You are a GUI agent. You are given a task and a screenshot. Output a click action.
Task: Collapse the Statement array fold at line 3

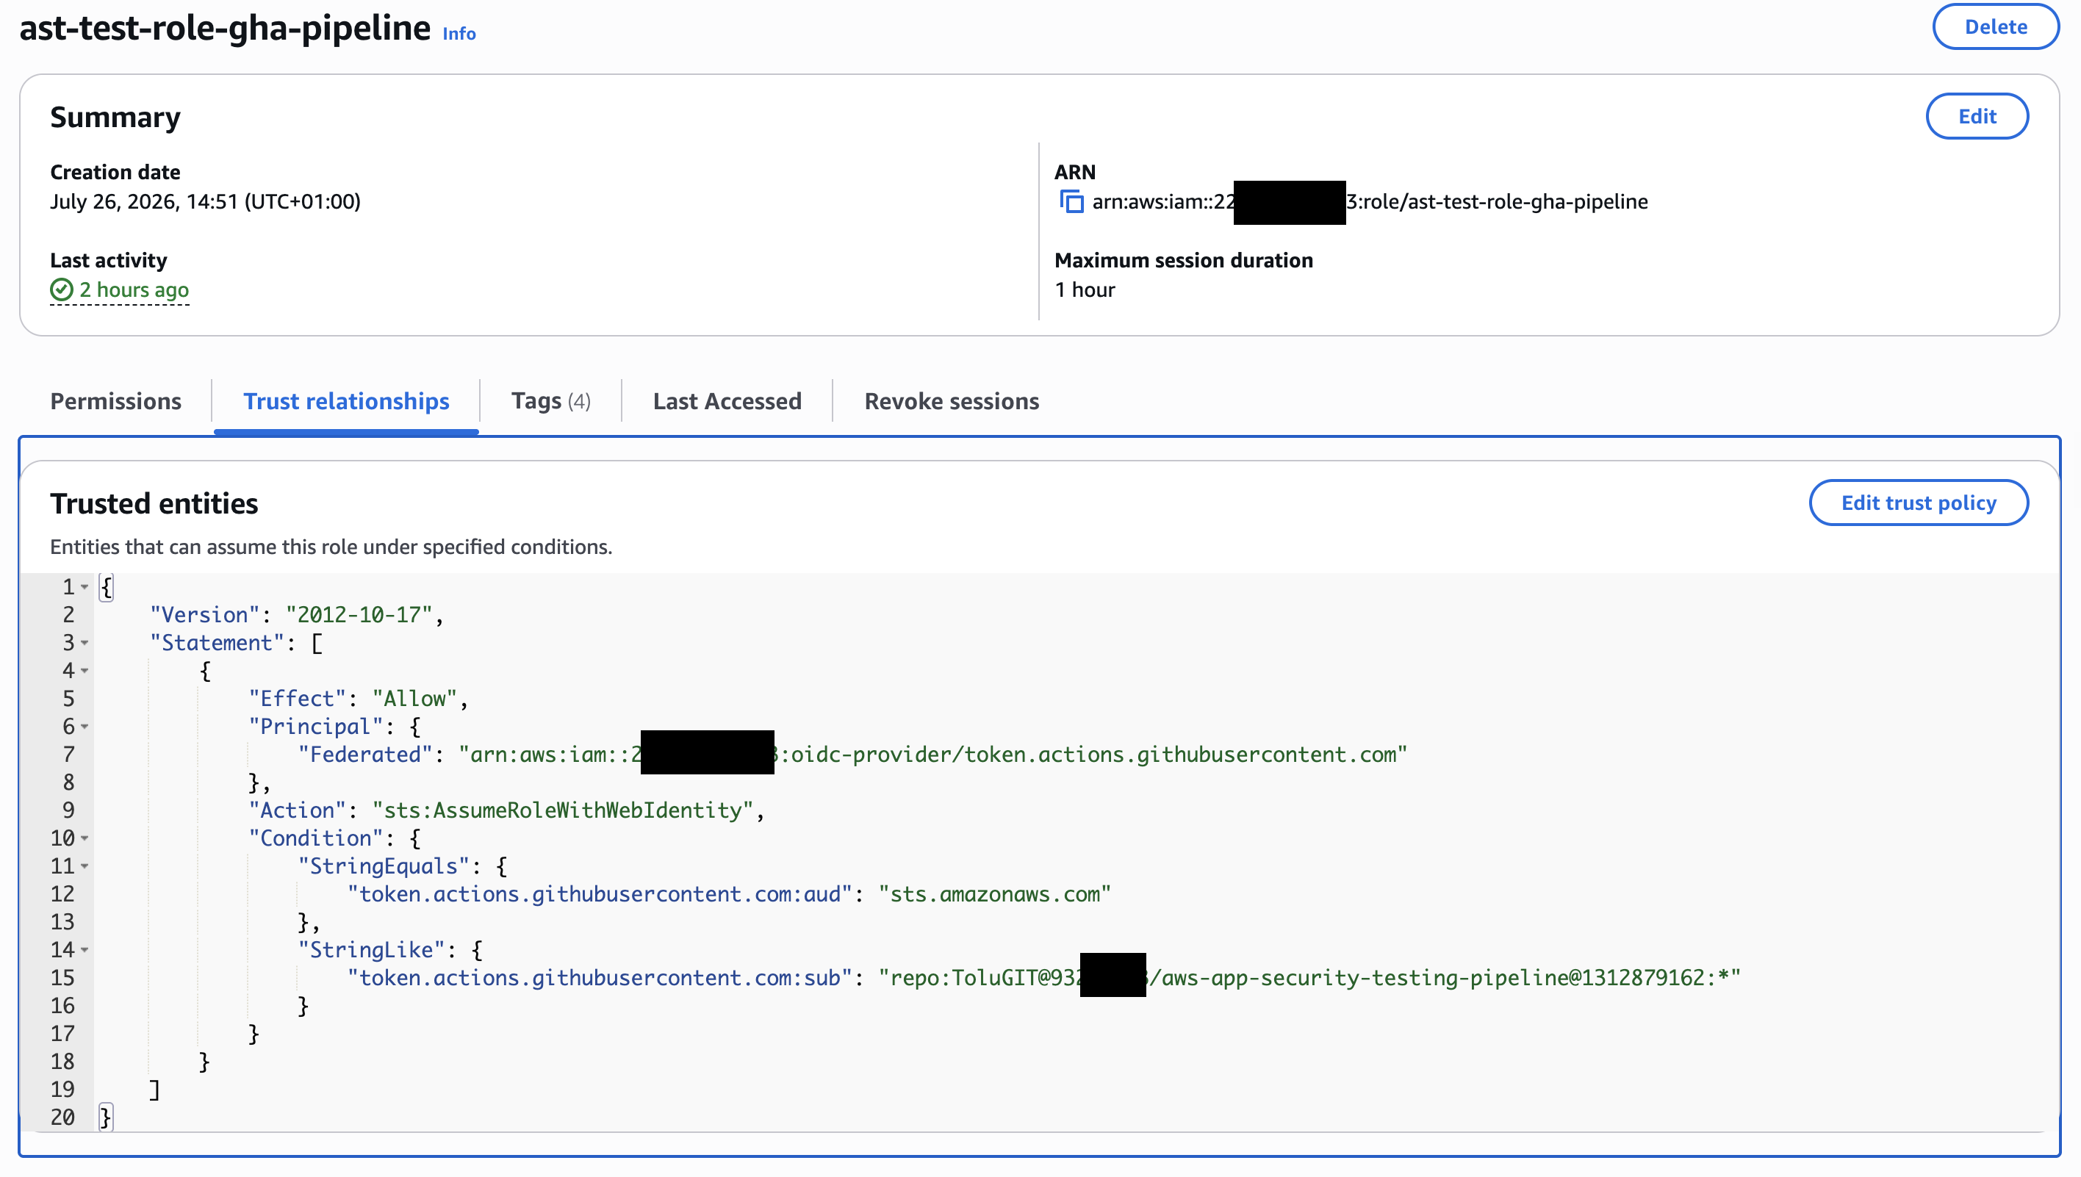pos(85,643)
